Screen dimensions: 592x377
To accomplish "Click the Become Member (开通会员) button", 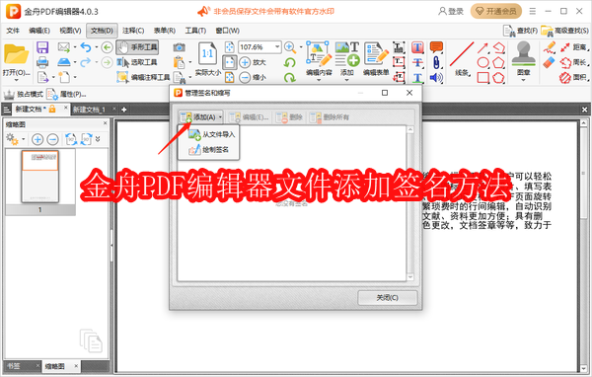I will coord(496,11).
